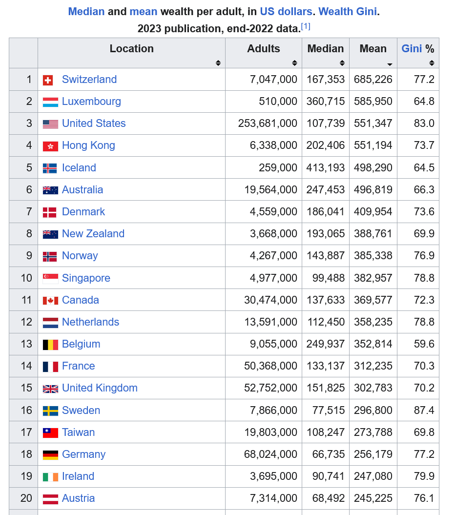Open the Hong Kong article link
456x515 pixels.
pyautogui.click(x=88, y=145)
